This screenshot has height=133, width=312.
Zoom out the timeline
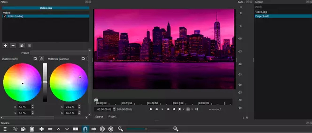(121, 129)
